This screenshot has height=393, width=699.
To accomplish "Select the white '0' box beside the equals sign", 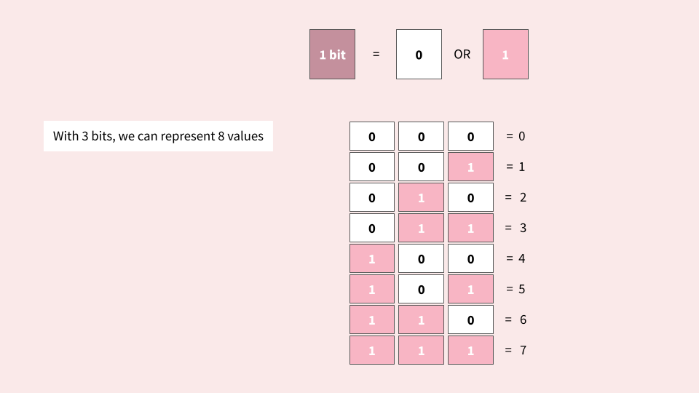I will click(419, 55).
